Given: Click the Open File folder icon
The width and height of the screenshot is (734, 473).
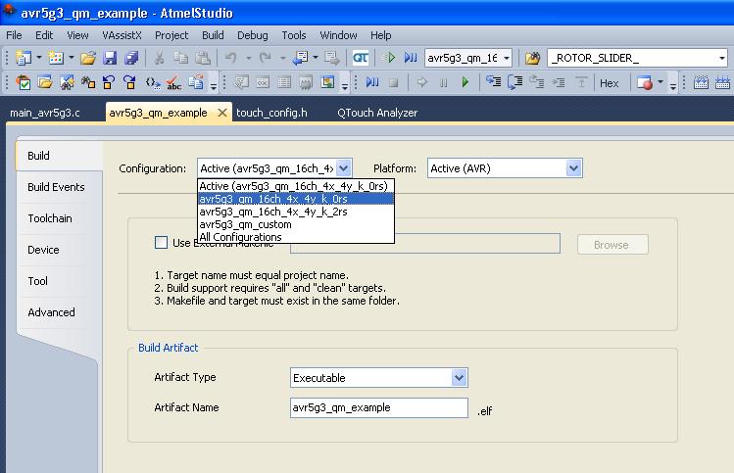Looking at the screenshot, I should pyautogui.click(x=88, y=58).
